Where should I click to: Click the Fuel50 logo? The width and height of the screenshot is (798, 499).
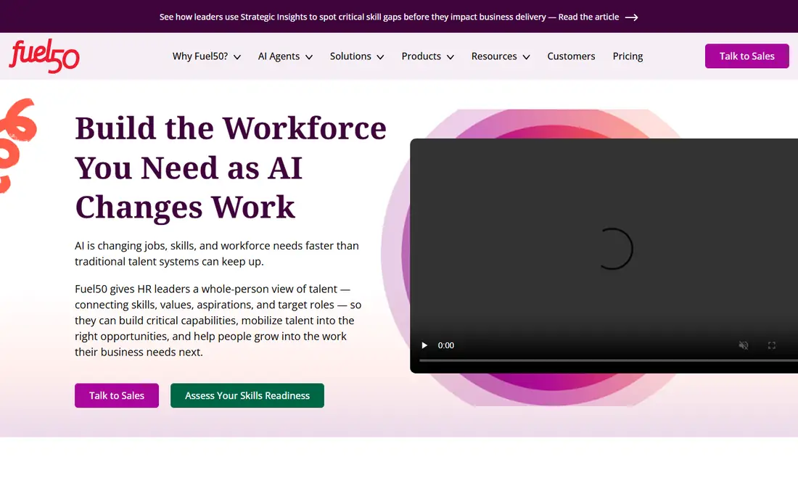(44, 56)
